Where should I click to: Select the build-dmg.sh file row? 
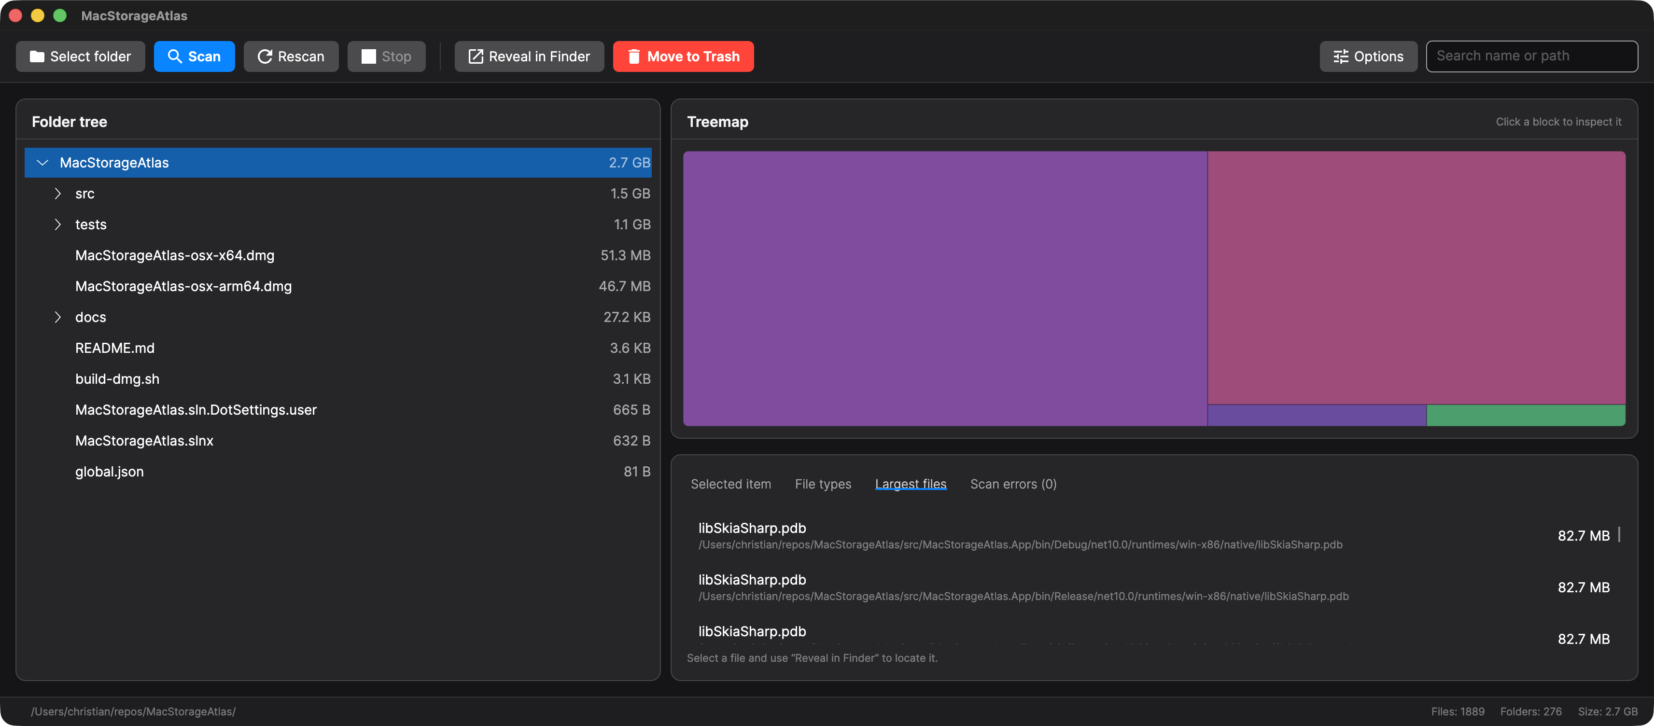point(338,379)
